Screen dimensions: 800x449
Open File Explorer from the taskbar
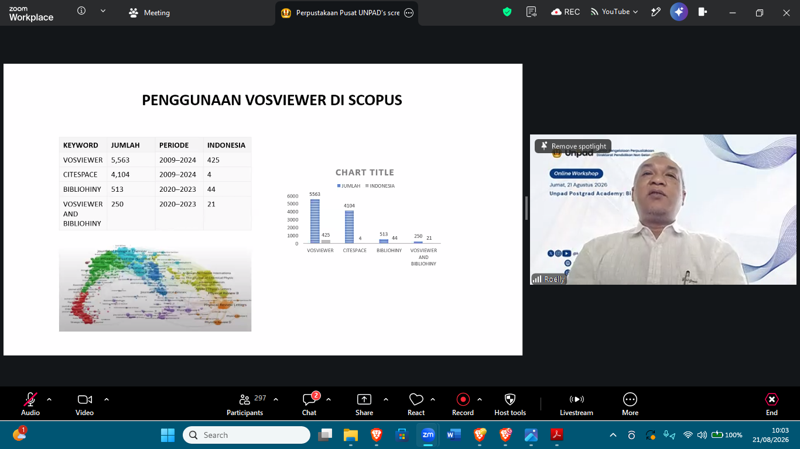point(351,435)
